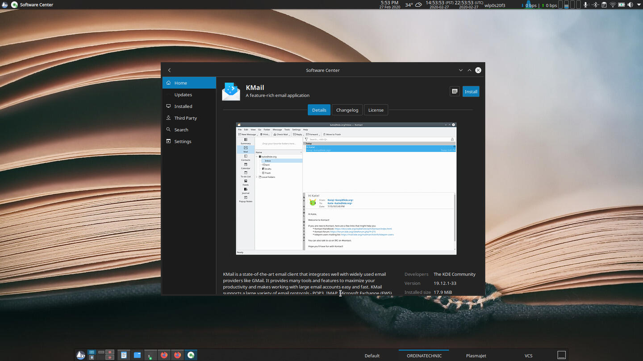Click the 'A feature-rich email application' subtitle

pyautogui.click(x=277, y=95)
